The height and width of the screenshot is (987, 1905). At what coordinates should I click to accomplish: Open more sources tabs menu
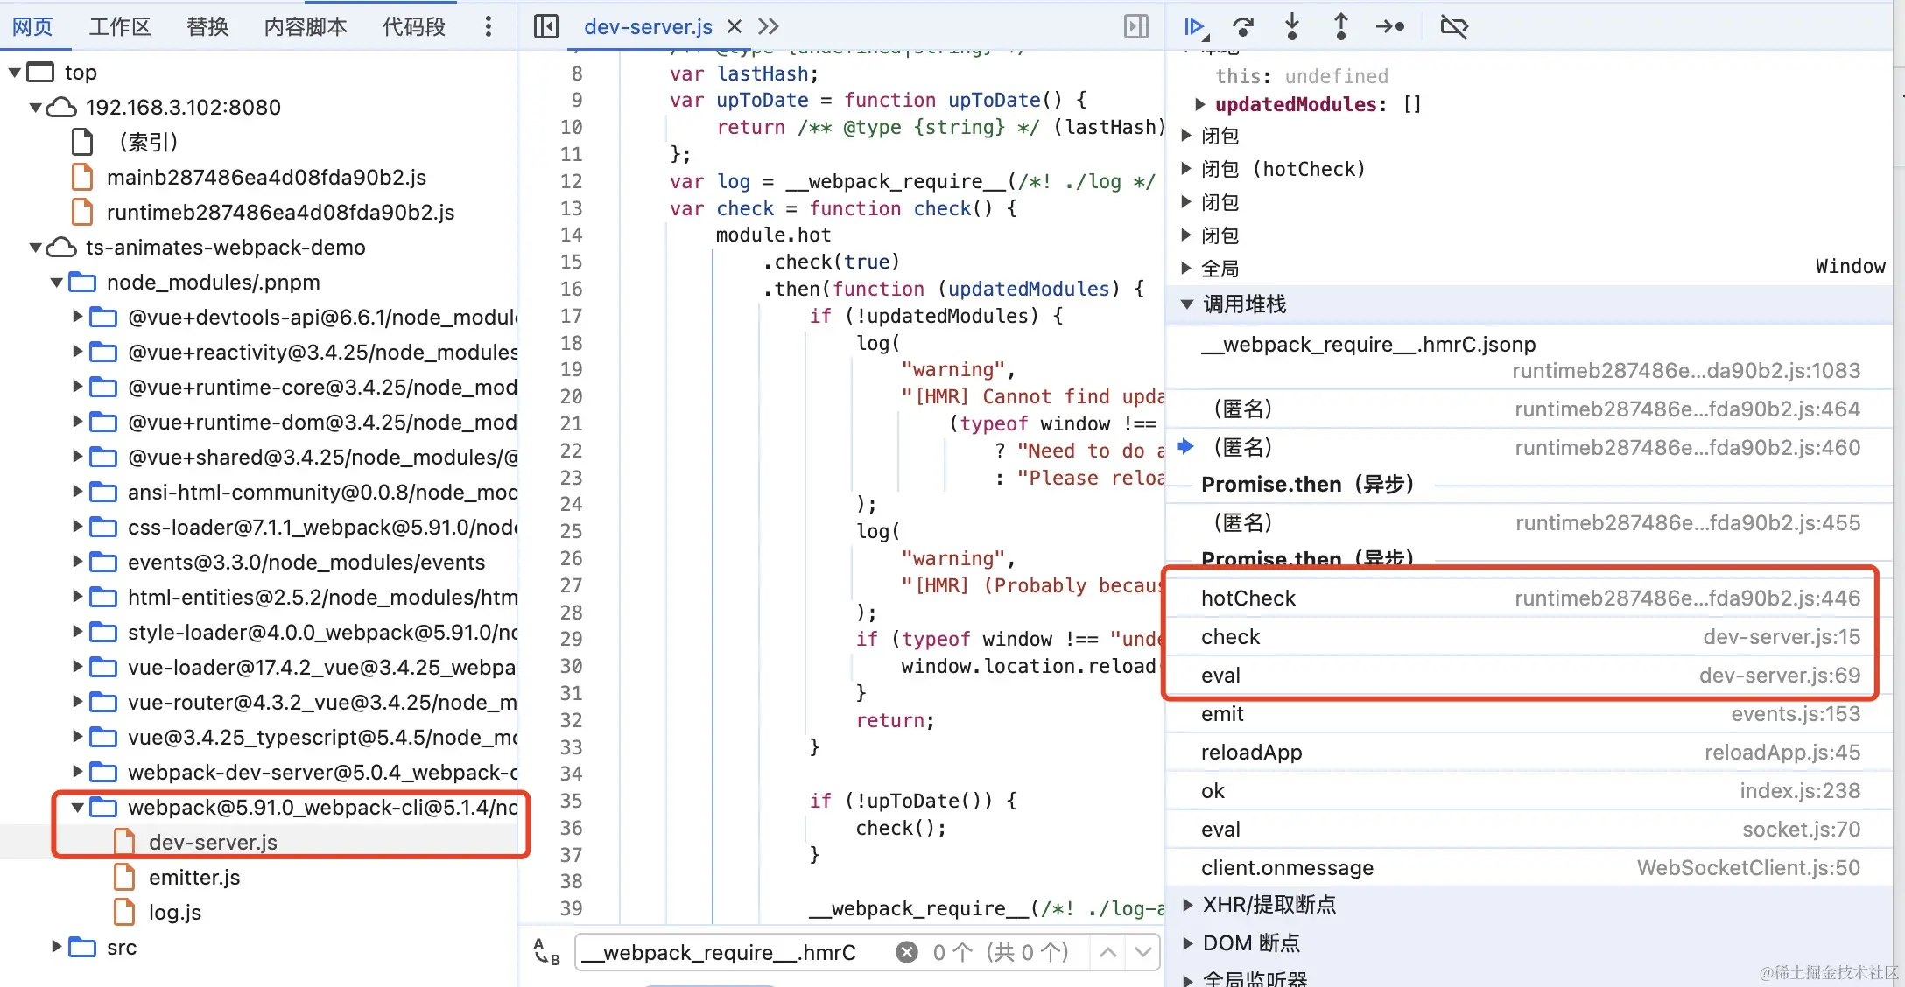(769, 26)
